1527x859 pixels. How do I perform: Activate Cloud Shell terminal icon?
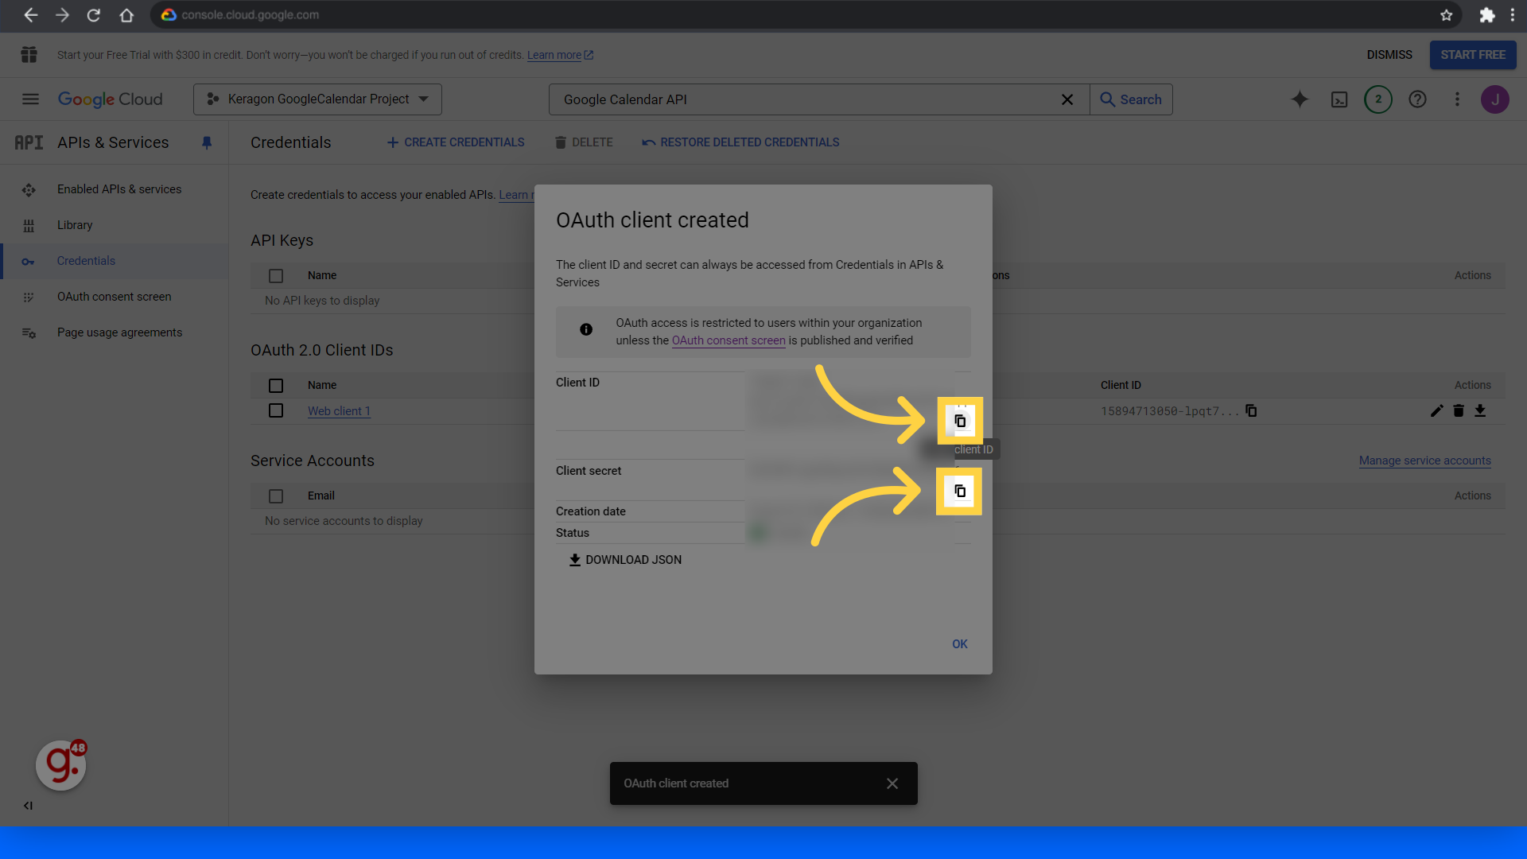pos(1339,99)
